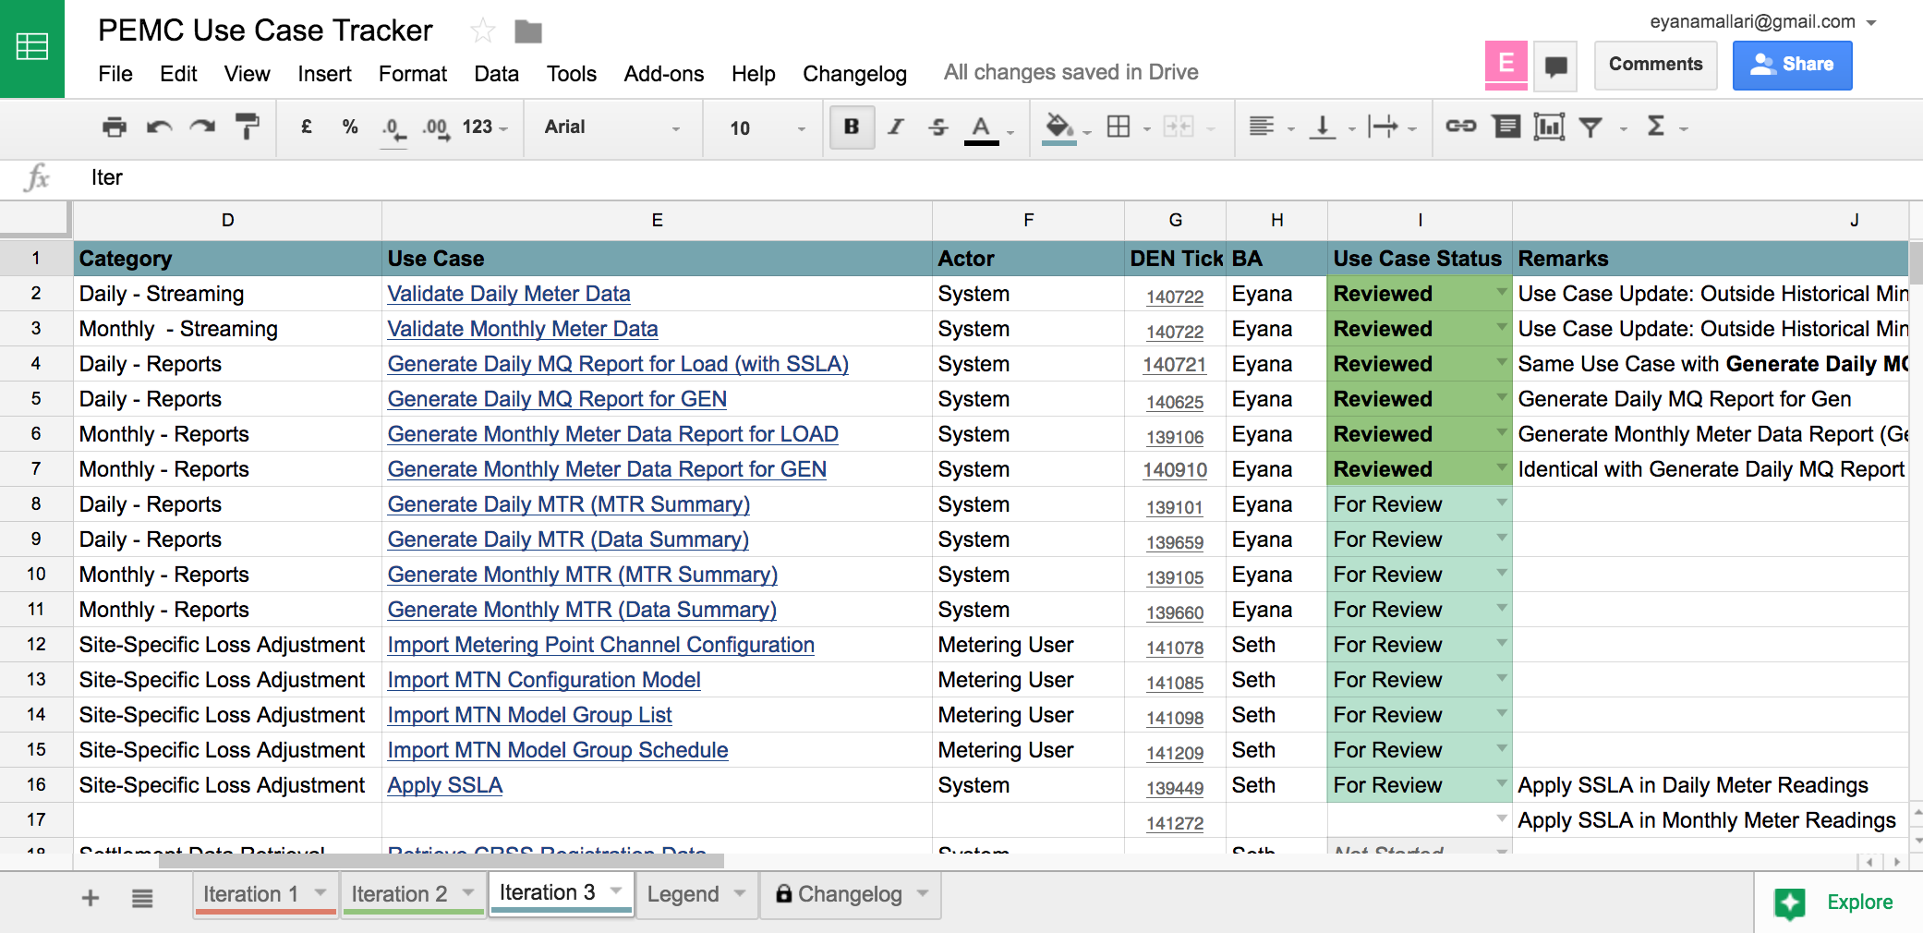Click the merge cells icon
1923x933 pixels.
[x=1179, y=127]
